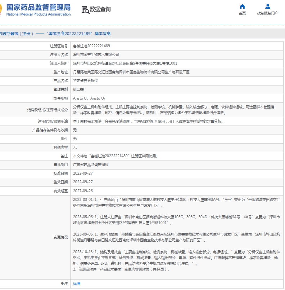Click the 审批部门 row label
This screenshot has height=290, width=285.
click(60, 164)
